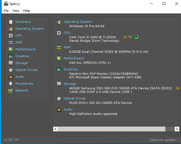Click the Operating System heading link in summary

(78, 22)
